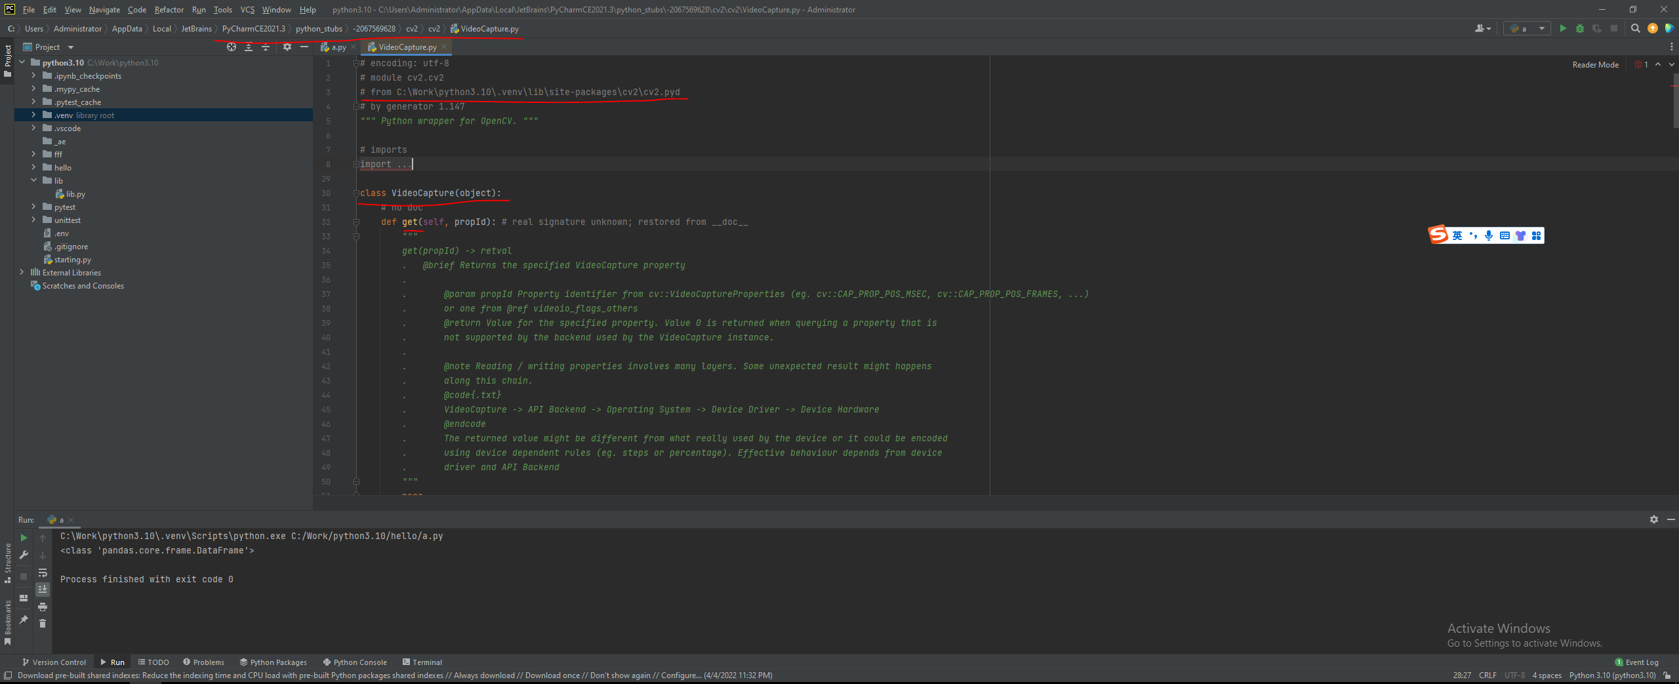1679x684 pixels.
Task: Expand the hello folder
Action: [x=33, y=167]
